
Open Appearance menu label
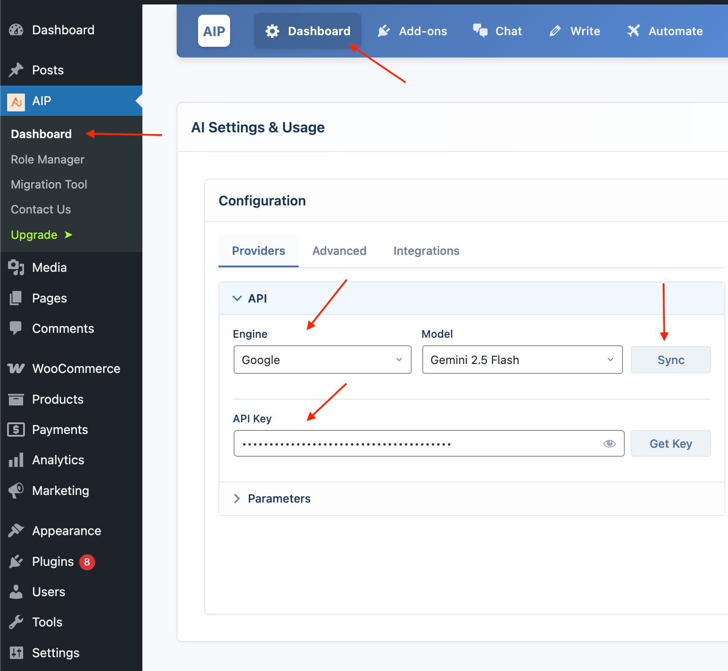(67, 531)
